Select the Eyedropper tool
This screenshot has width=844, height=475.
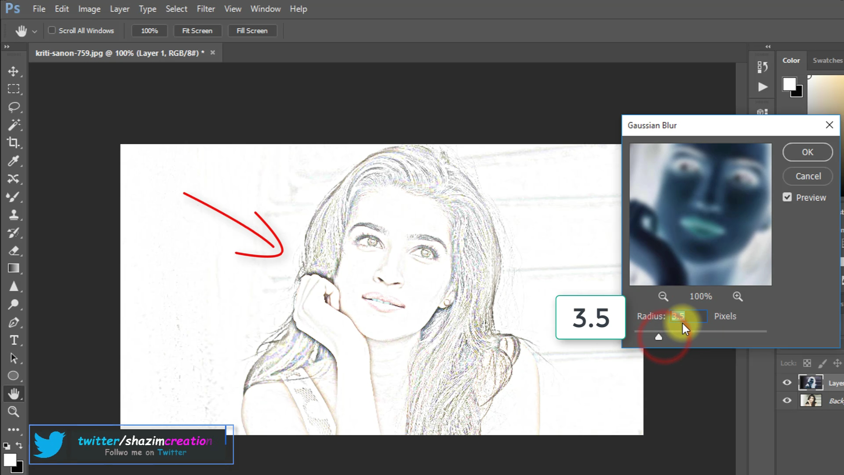pyautogui.click(x=13, y=161)
